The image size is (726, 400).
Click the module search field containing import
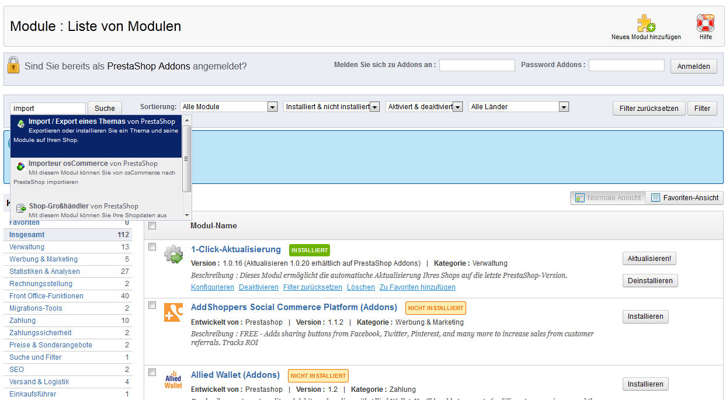48,108
